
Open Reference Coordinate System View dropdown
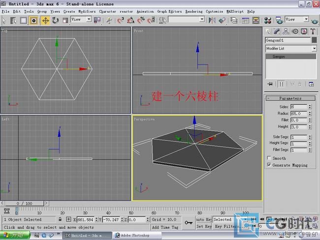[x=81, y=19]
